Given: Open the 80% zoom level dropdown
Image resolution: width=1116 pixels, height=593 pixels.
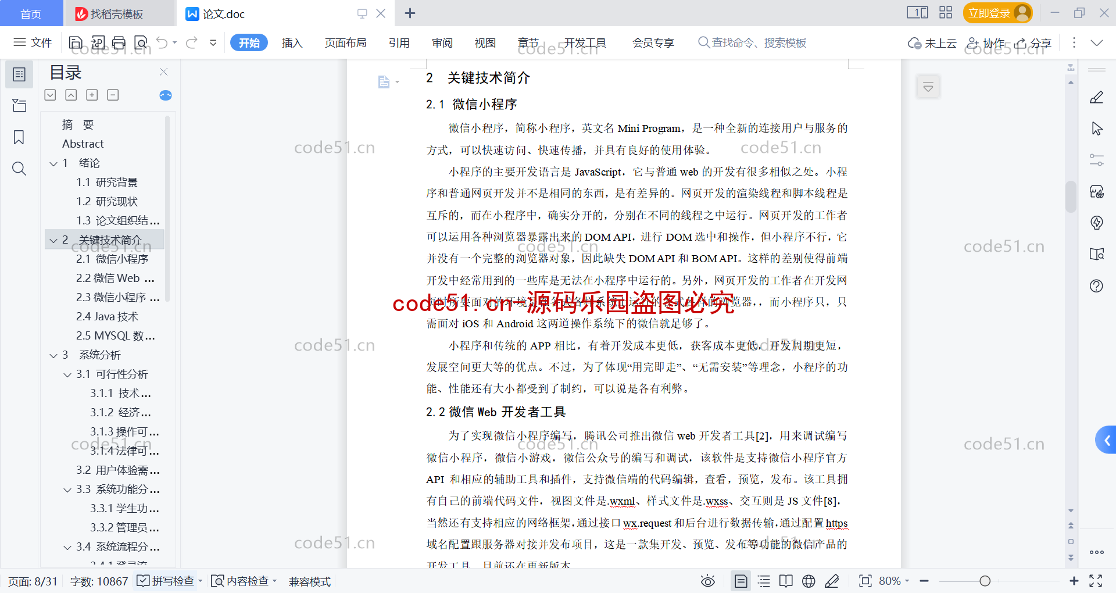Looking at the screenshot, I should [x=894, y=581].
